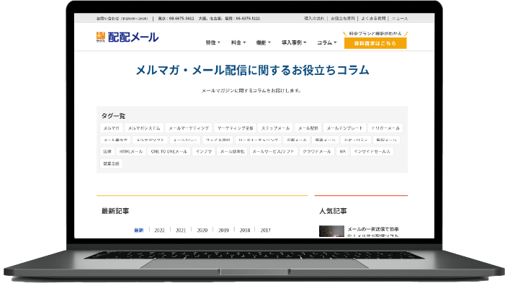Click the 人気記事 section heading
Screen dimensions: 505x283
pyautogui.click(x=333, y=211)
